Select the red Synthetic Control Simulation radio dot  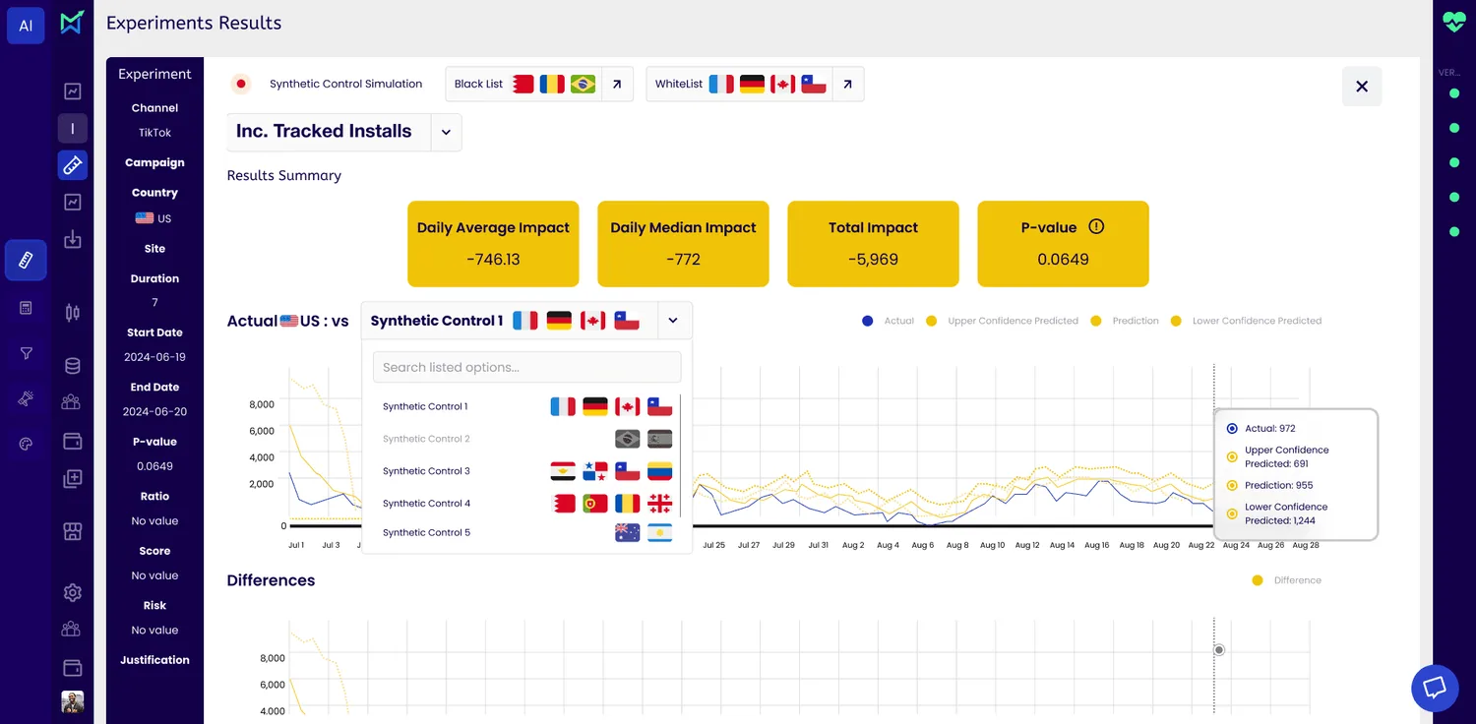(240, 84)
